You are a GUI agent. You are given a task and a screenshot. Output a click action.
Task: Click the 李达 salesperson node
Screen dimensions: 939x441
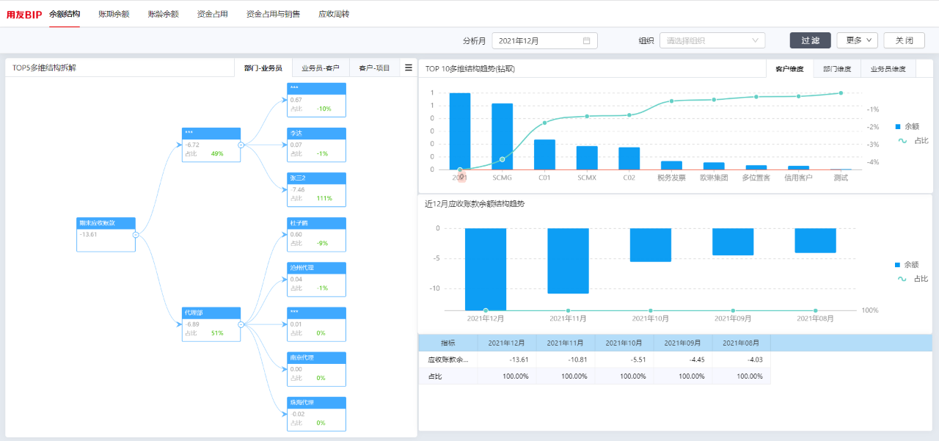[x=316, y=145]
